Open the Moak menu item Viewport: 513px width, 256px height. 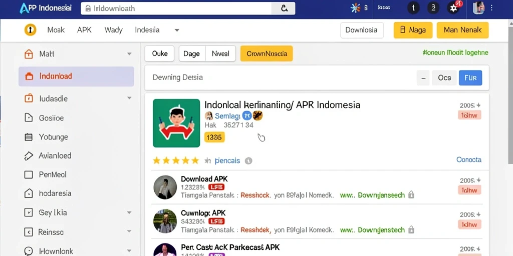[x=56, y=30]
